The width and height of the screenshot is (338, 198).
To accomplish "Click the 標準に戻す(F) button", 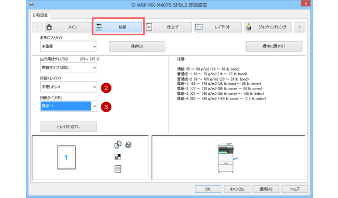I will [274, 46].
